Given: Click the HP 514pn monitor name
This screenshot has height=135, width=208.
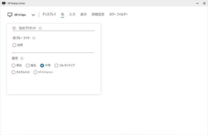Looking at the screenshot, I should point(20,15).
